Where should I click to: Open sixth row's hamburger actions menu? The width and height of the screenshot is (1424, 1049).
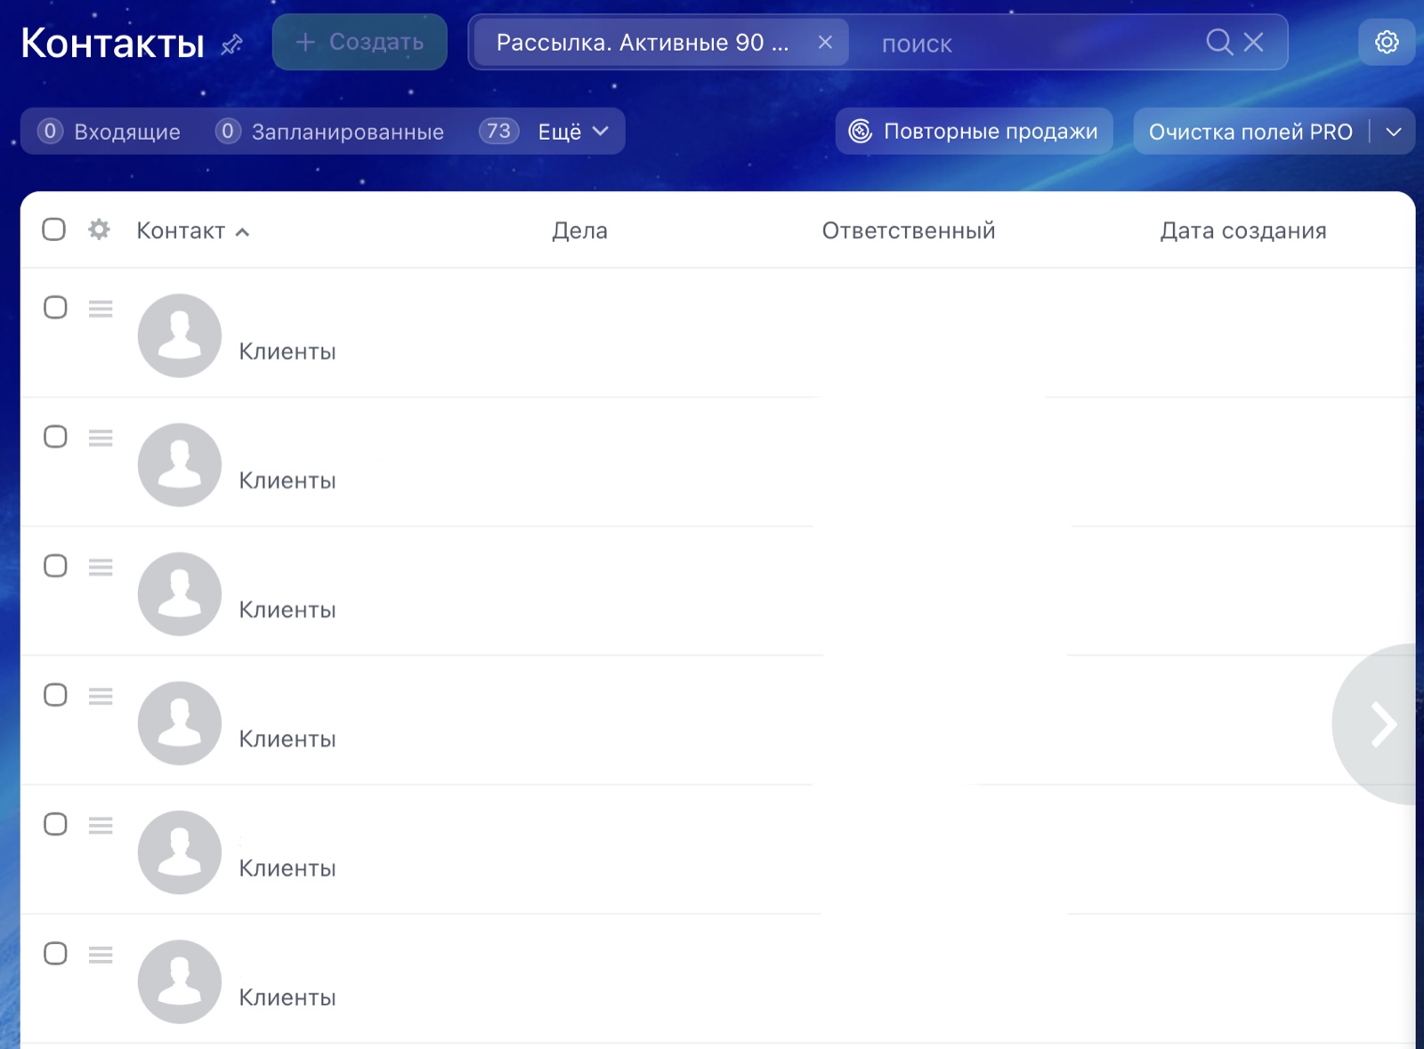click(x=101, y=955)
